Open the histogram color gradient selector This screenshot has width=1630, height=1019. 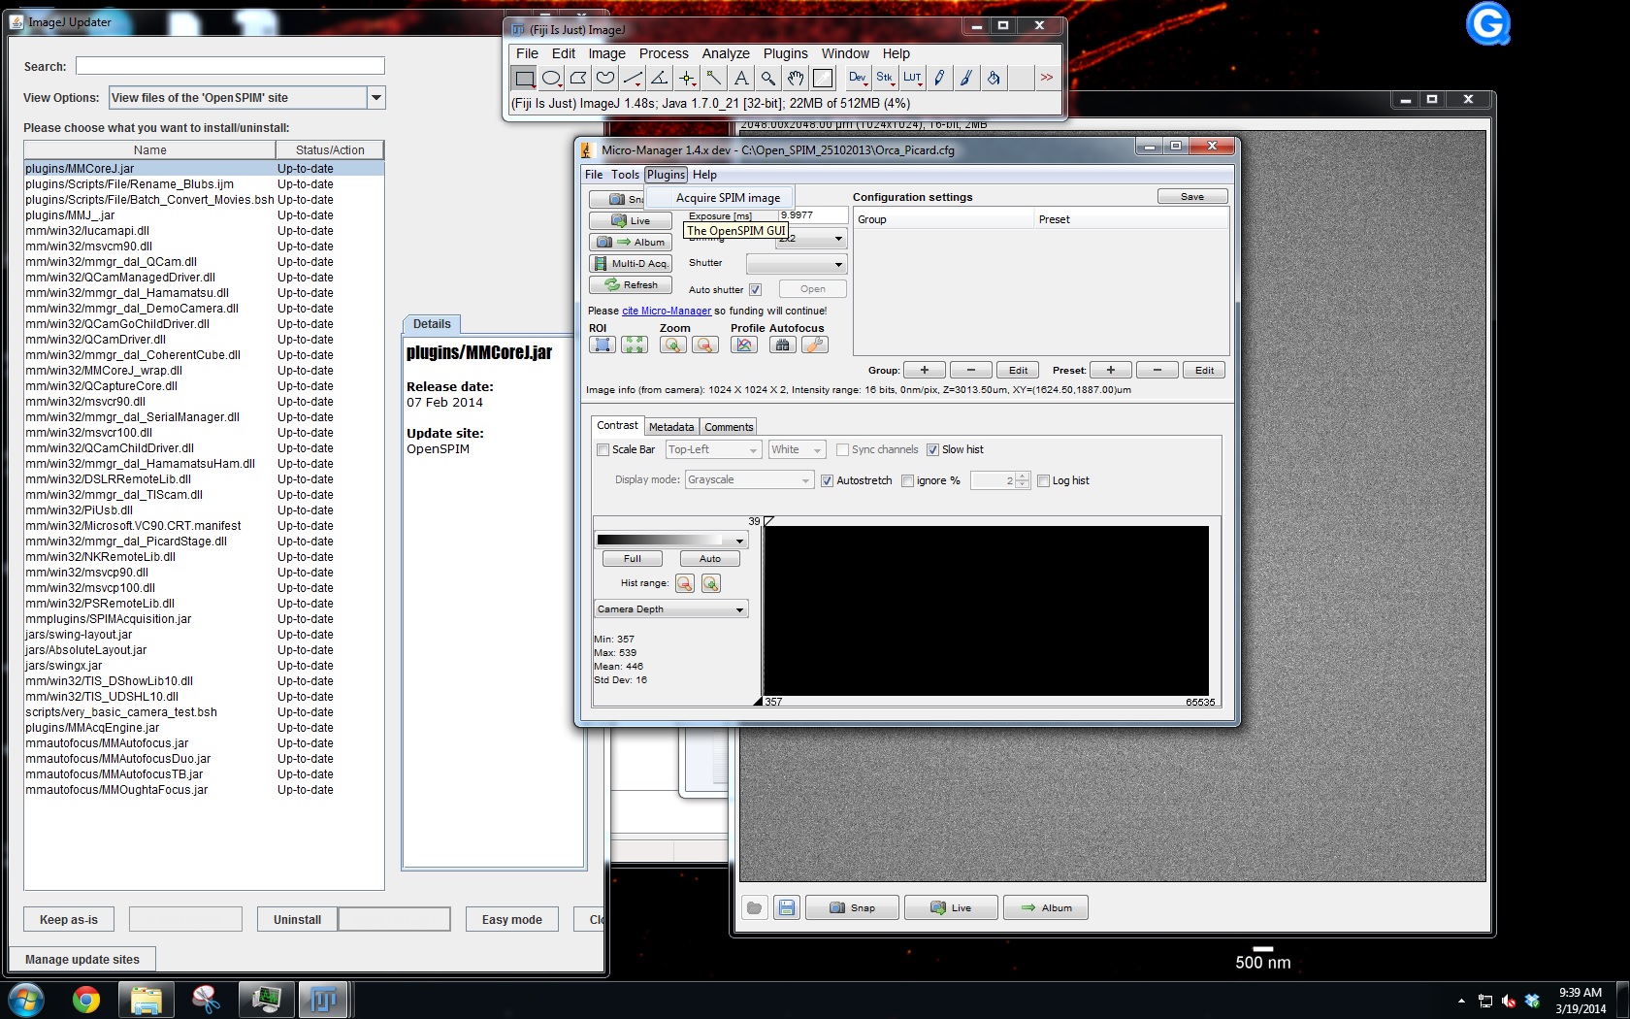[x=670, y=541]
